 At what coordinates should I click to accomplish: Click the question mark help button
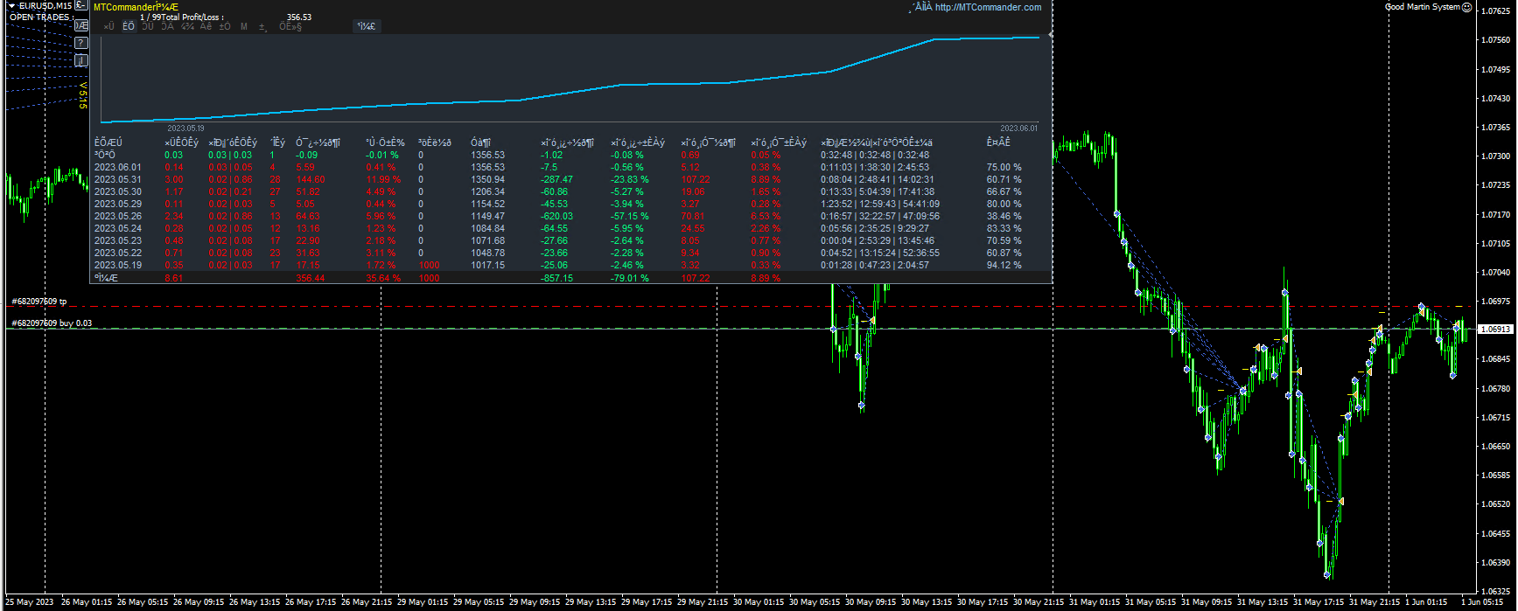tap(81, 43)
